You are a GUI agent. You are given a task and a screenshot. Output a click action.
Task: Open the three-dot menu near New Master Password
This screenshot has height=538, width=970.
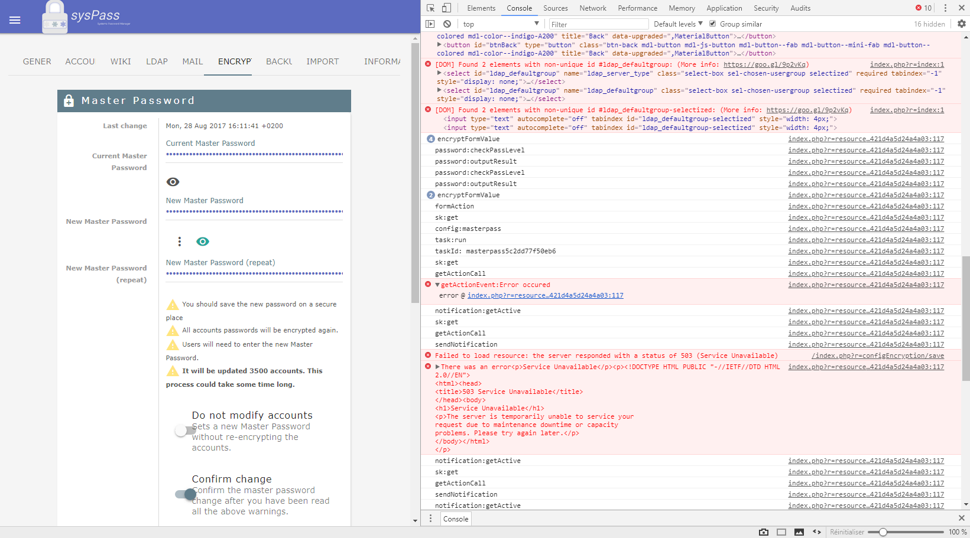point(180,242)
